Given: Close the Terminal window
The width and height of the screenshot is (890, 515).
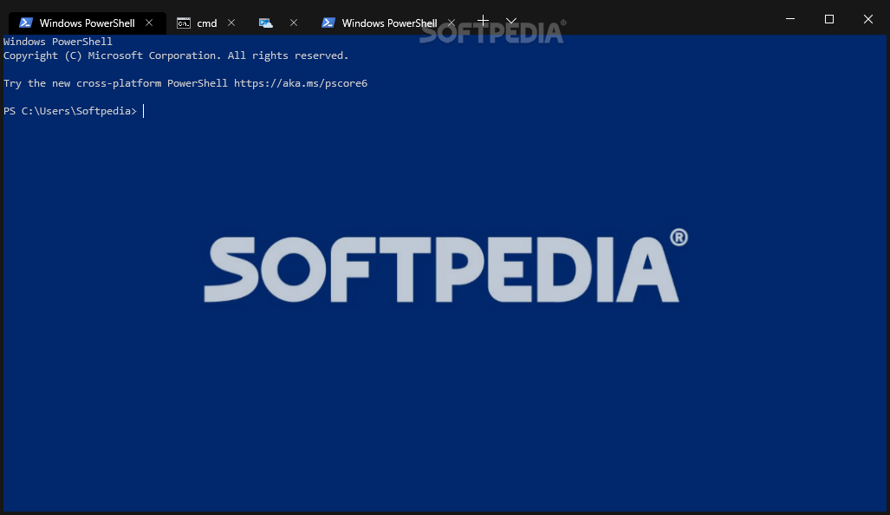Looking at the screenshot, I should coord(867,19).
